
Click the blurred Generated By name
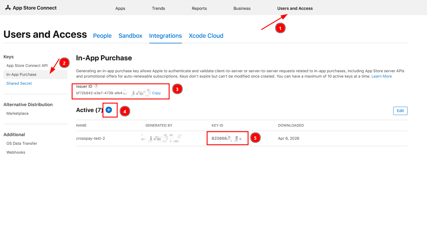click(161, 138)
